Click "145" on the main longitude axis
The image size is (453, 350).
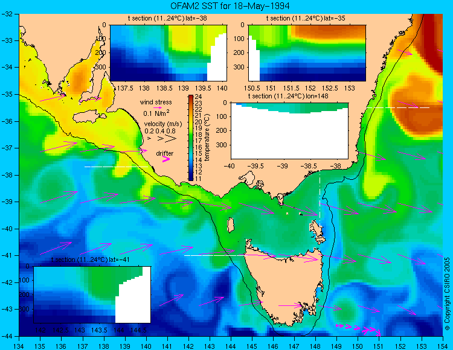pos(252,346)
